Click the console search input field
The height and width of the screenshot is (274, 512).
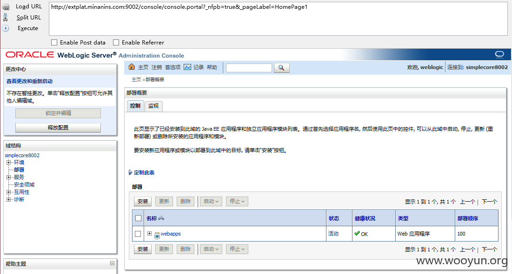click(249, 68)
